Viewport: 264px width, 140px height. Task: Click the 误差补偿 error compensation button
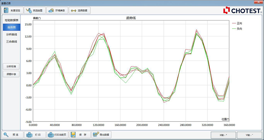tap(12, 74)
